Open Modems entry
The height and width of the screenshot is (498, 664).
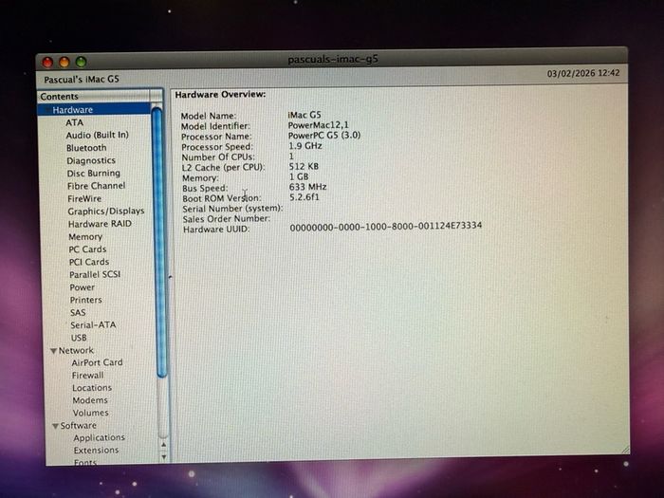(x=90, y=400)
